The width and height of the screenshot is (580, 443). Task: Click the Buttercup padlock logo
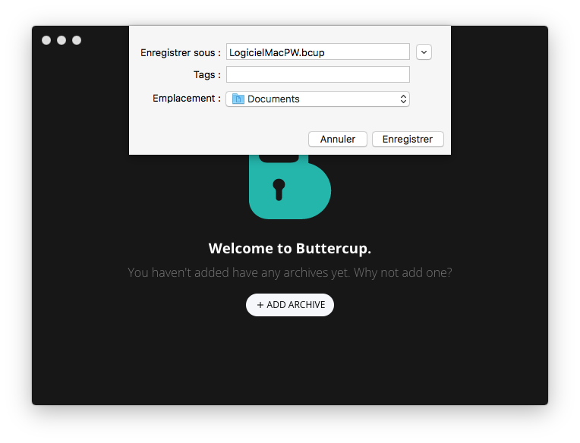pos(290,187)
